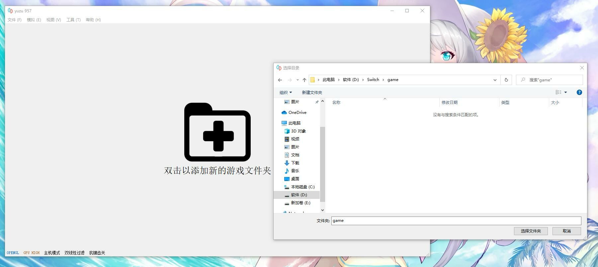Image resolution: width=598 pixels, height=267 pixels.
Task: Open the 模拟 (E) menu
Action: point(34,20)
